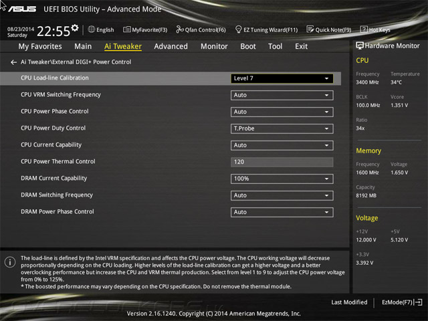This screenshot has width=428, height=321.
Task: Open CPU Power Duty Control dropdown
Action: [282, 128]
